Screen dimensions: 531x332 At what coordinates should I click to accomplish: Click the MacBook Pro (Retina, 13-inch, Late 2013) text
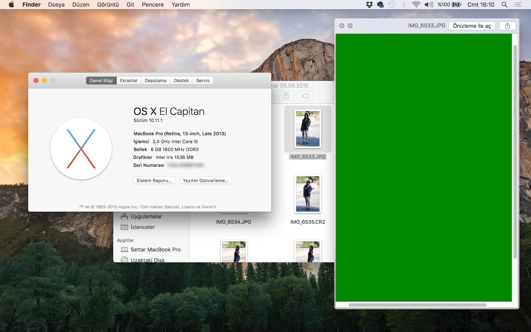pos(180,134)
